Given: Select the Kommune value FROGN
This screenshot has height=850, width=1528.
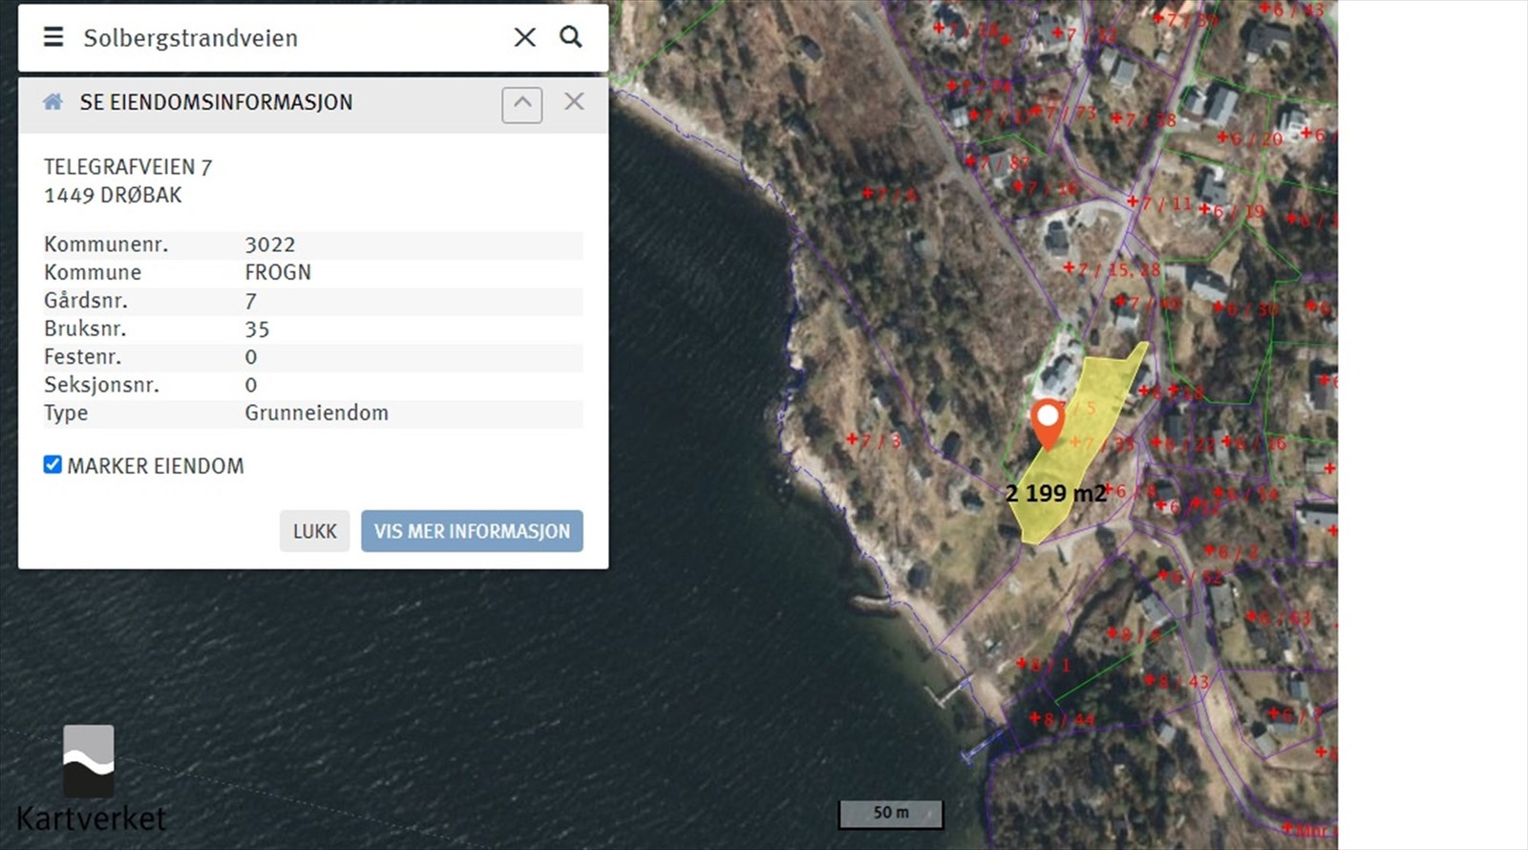Looking at the screenshot, I should 278,272.
